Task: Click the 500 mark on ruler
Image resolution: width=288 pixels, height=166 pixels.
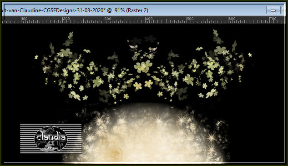Action: point(190,19)
